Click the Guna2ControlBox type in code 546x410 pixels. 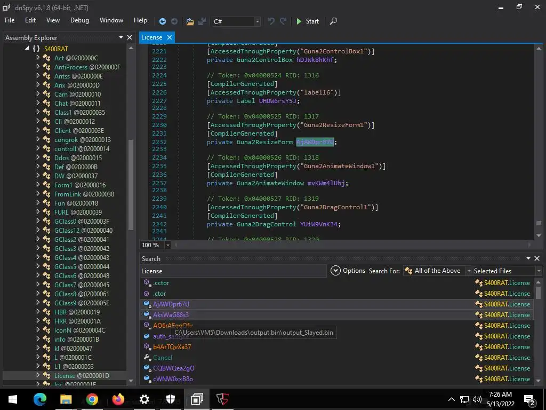(264, 60)
